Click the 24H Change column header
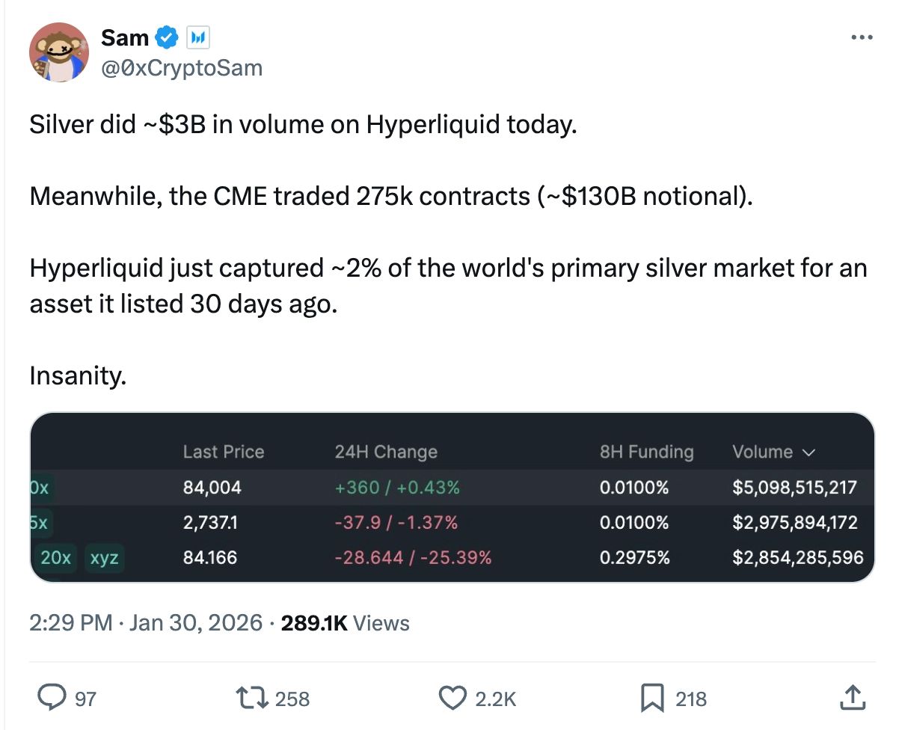Screen dimensions: 899x730 click(x=386, y=452)
